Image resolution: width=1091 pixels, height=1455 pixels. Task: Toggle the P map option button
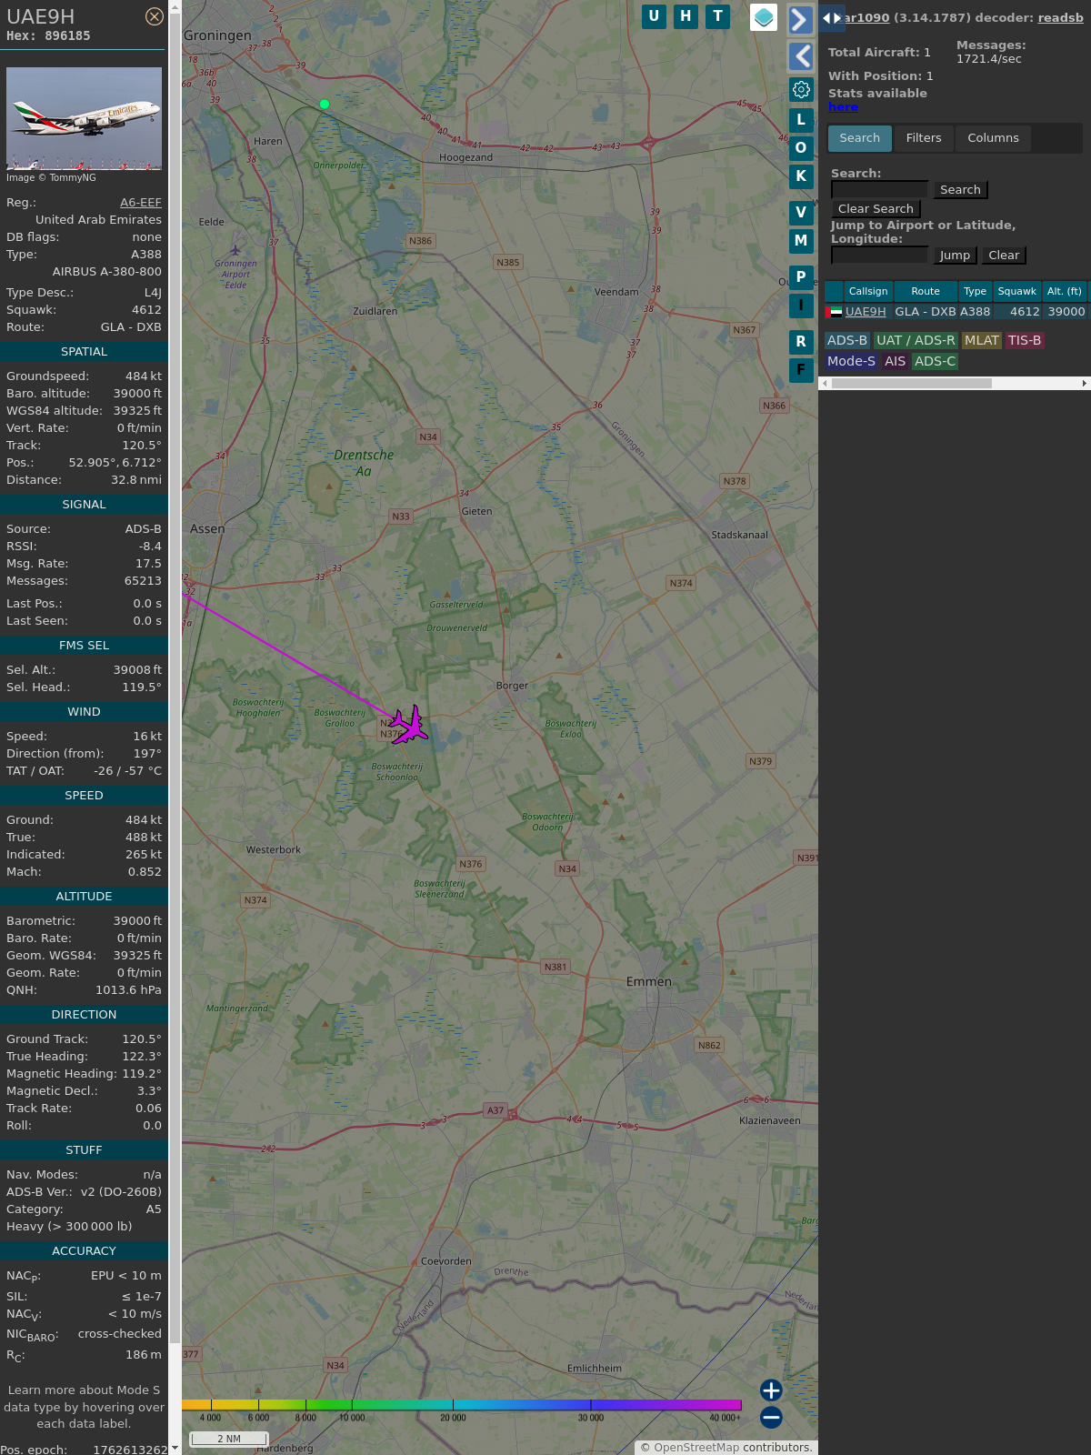[x=801, y=277]
